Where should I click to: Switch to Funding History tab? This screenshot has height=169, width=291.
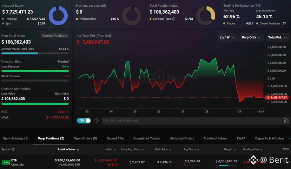(x=215, y=138)
